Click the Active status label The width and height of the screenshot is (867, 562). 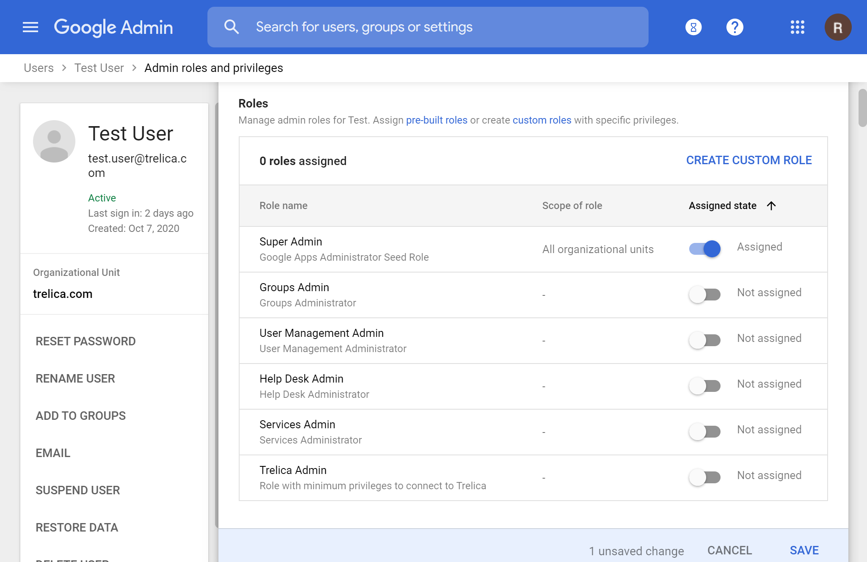102,198
